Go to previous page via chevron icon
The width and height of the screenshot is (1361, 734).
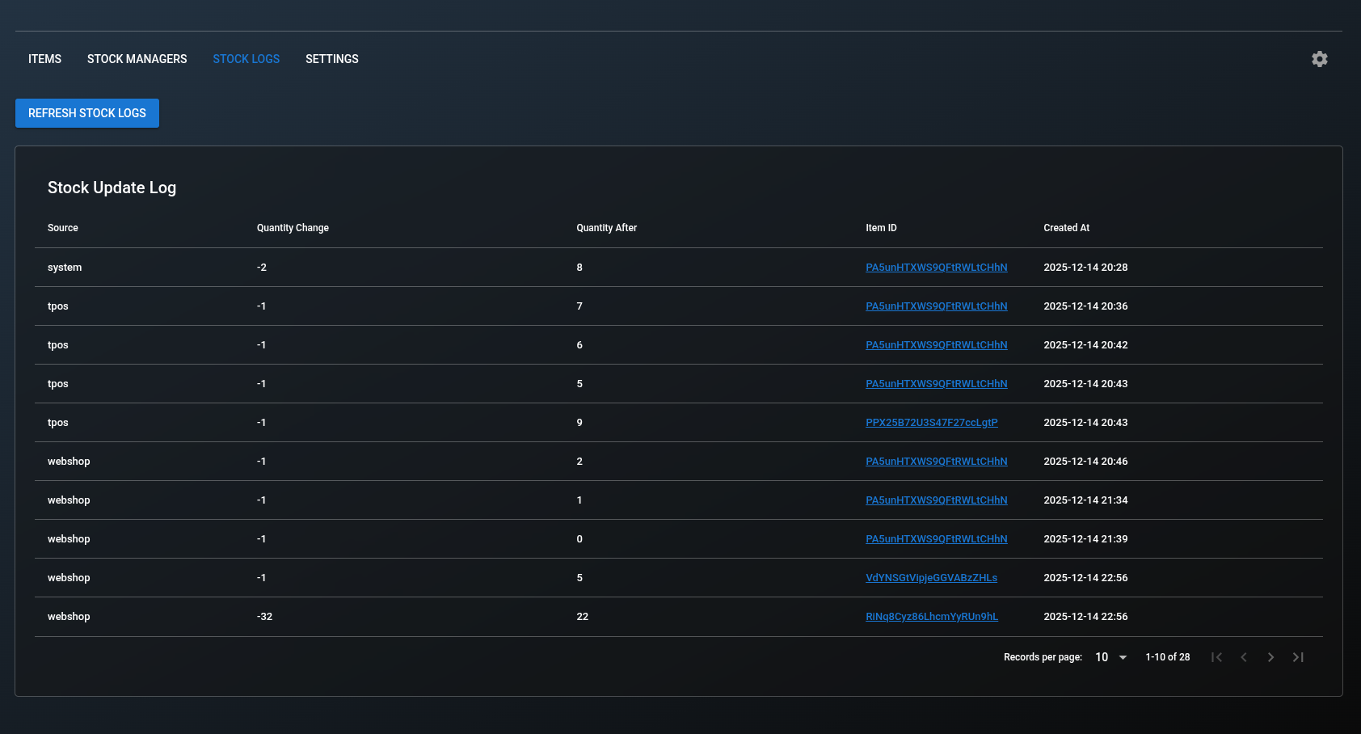click(x=1244, y=657)
